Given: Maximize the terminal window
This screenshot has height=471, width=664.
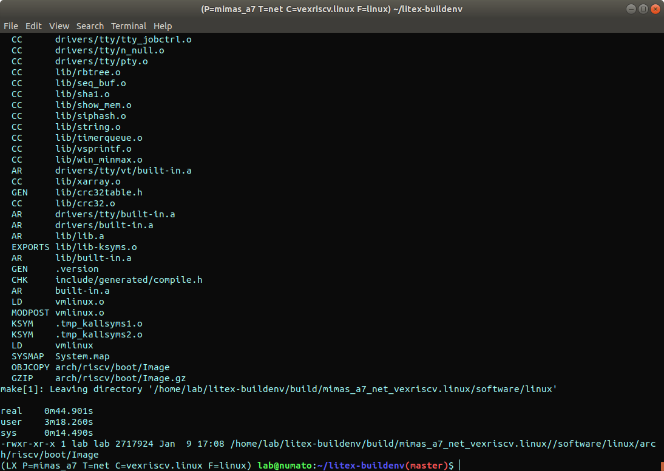Looking at the screenshot, I should tap(643, 10).
